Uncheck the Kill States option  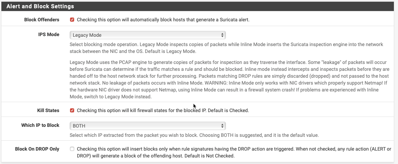72,111
